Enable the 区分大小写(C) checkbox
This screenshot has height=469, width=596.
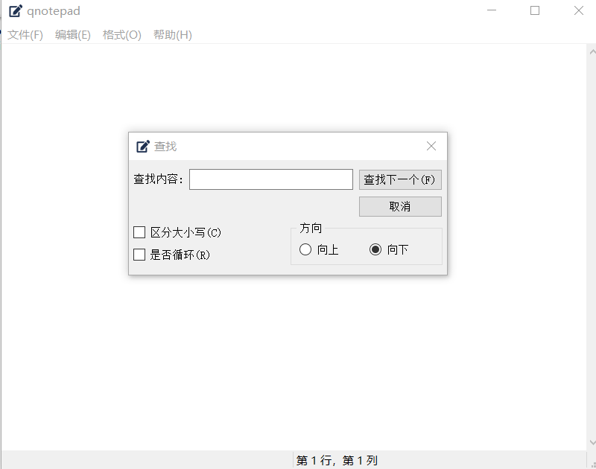(x=139, y=232)
